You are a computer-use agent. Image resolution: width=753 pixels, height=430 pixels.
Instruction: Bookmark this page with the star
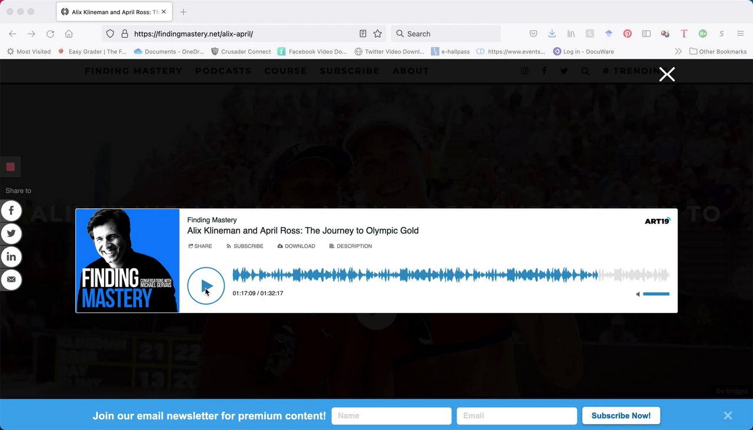pyautogui.click(x=378, y=34)
